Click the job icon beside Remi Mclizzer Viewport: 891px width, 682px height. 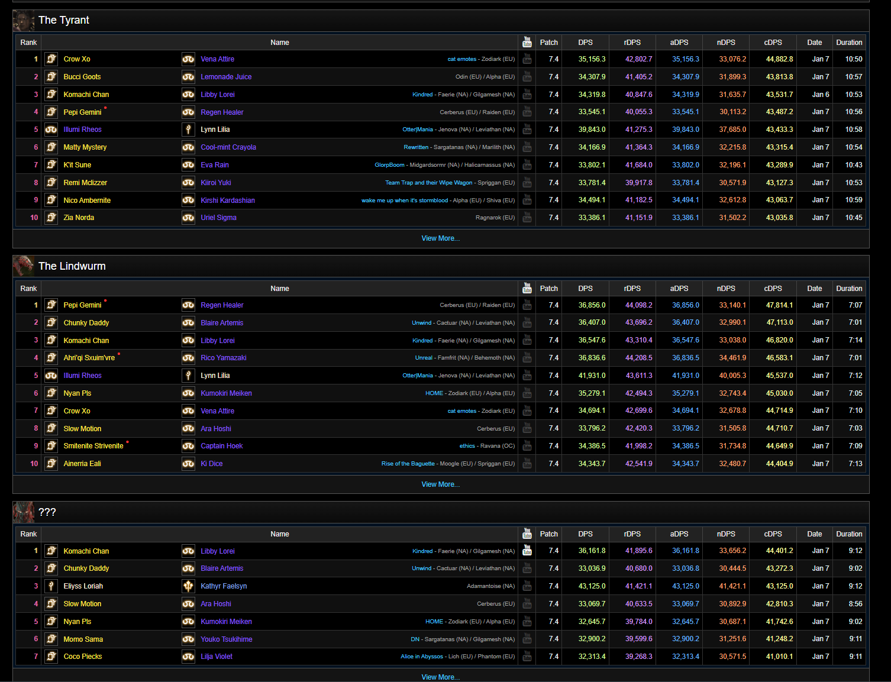tap(51, 182)
